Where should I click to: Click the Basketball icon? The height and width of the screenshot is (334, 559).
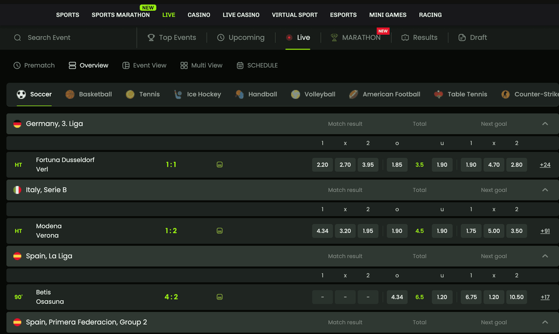pos(70,94)
